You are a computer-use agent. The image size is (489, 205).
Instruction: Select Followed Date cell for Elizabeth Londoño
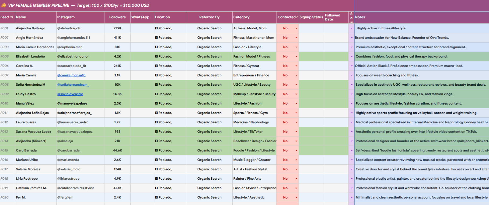[x=336, y=57]
